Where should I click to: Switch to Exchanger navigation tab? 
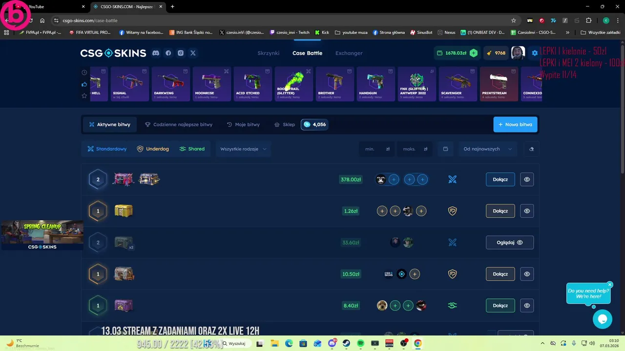point(349,53)
